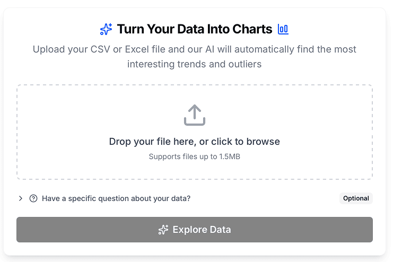Expand the specific question chevron arrow
393x262 pixels.
click(21, 198)
